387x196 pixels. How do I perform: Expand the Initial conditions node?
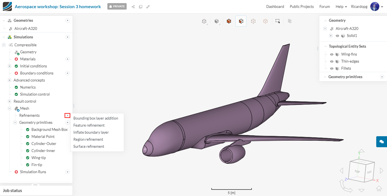[x=9, y=66]
